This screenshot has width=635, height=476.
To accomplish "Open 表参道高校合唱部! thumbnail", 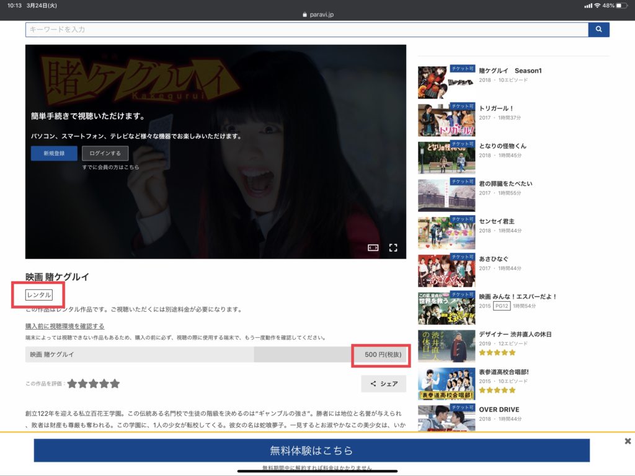I will pos(446,383).
